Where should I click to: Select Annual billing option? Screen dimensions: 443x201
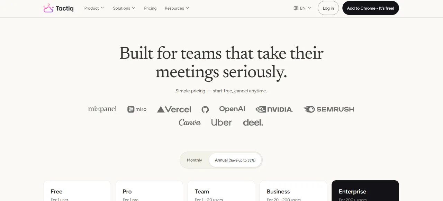tap(235, 160)
